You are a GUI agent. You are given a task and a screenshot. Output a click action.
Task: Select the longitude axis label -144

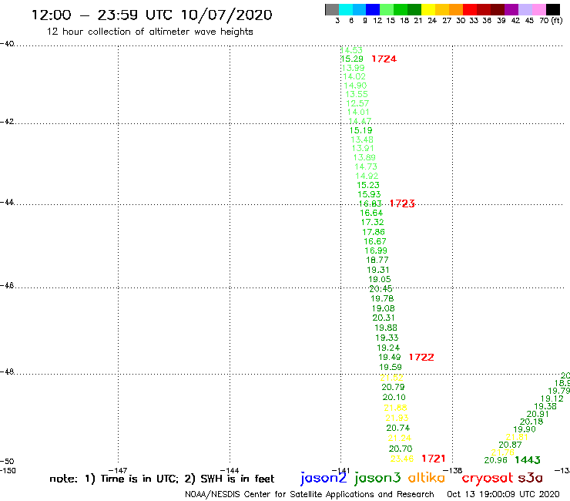click(x=230, y=471)
